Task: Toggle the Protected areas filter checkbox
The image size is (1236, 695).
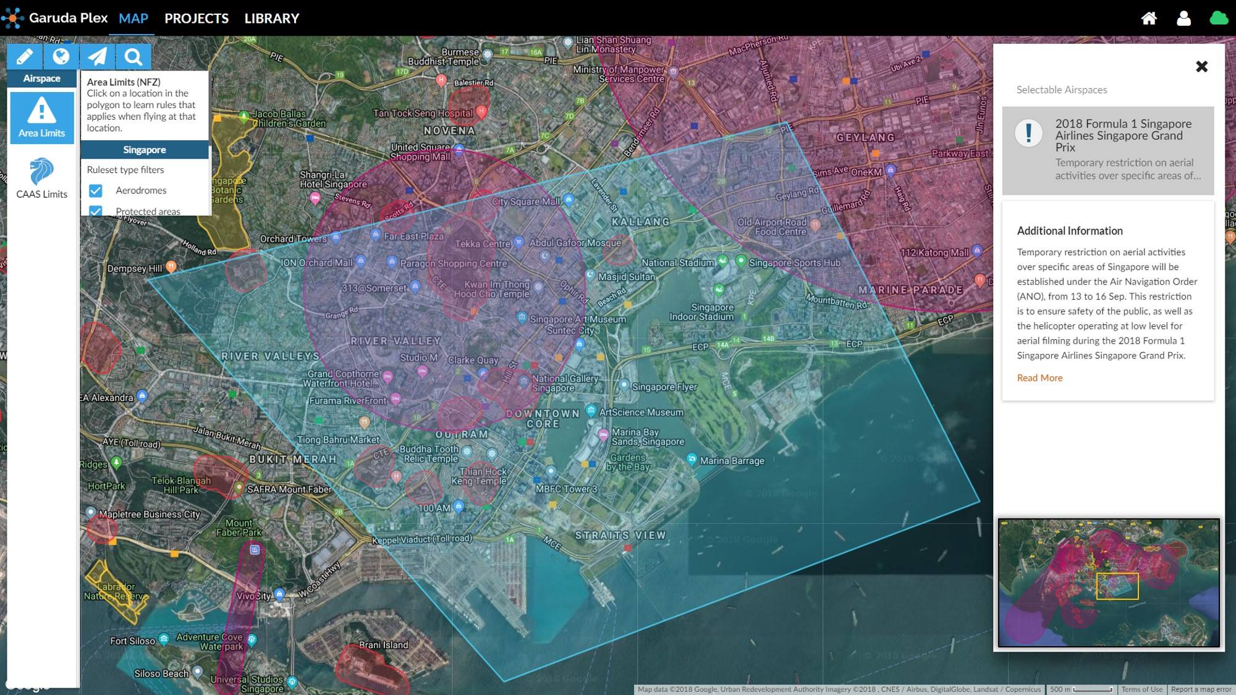Action: pyautogui.click(x=96, y=211)
